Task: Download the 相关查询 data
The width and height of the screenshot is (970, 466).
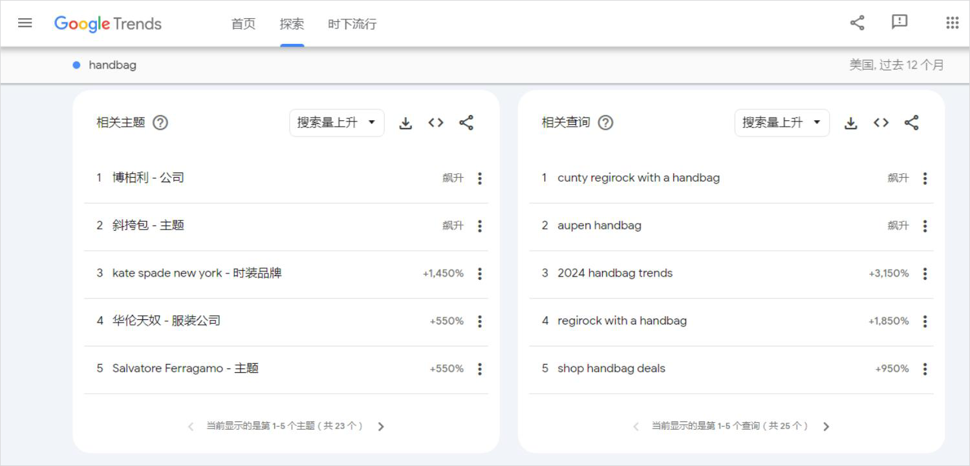Action: click(850, 122)
